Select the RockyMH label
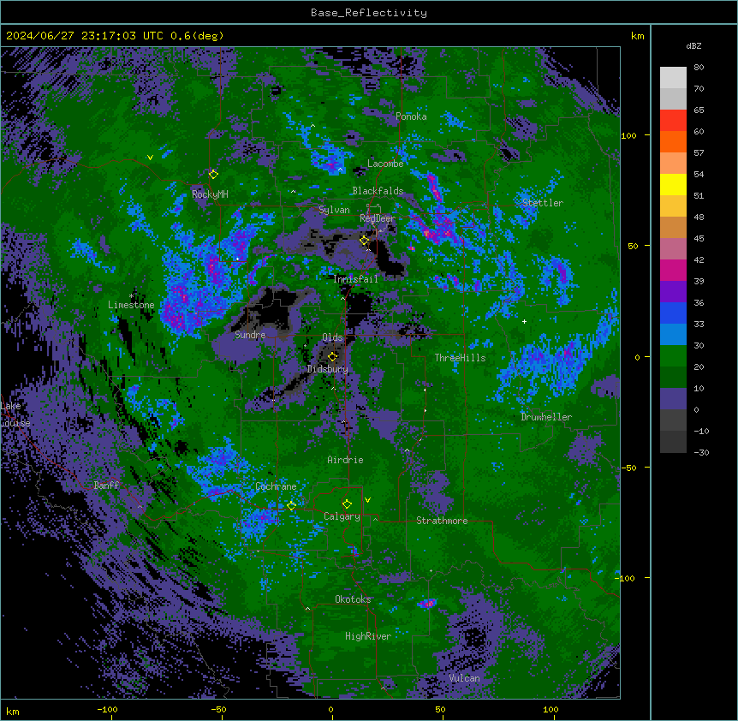 click(x=210, y=194)
